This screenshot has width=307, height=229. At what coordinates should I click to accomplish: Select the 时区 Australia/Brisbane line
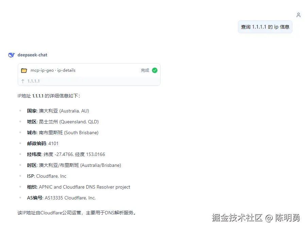point(74,165)
